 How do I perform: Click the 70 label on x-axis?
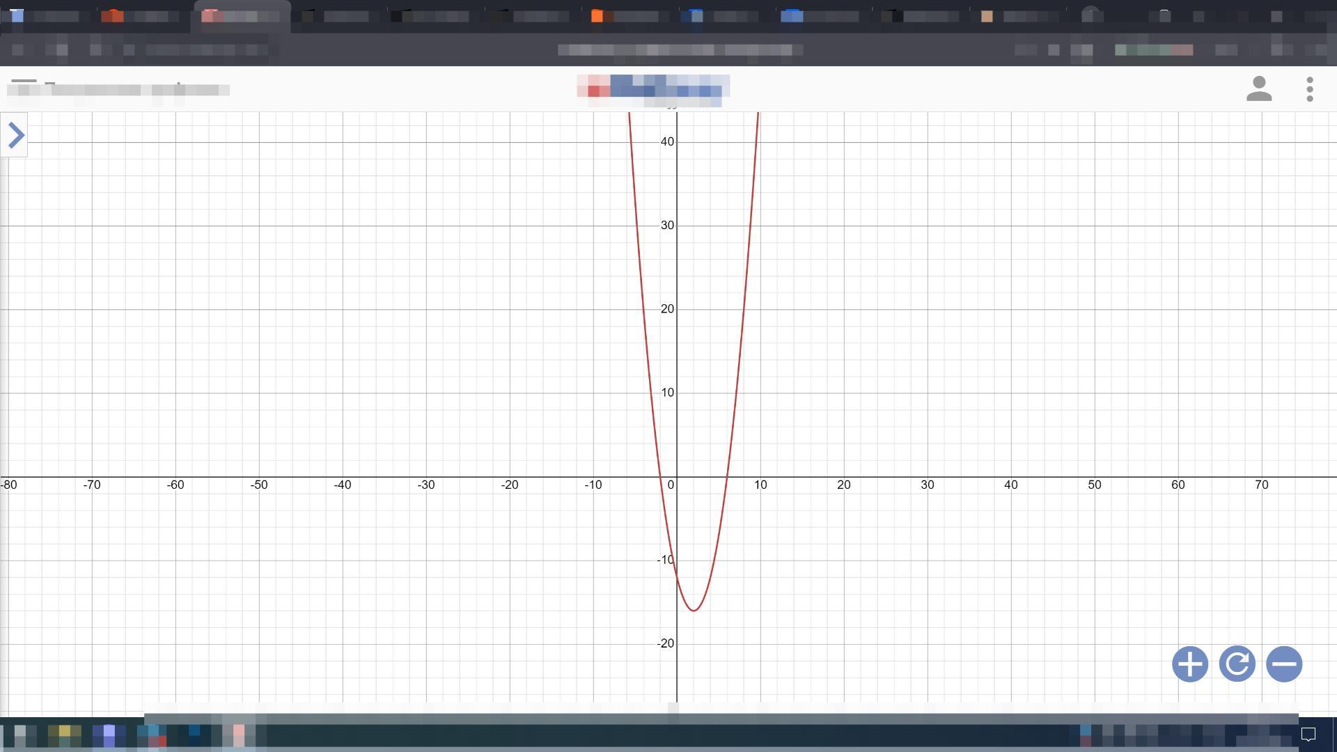[x=1261, y=485]
